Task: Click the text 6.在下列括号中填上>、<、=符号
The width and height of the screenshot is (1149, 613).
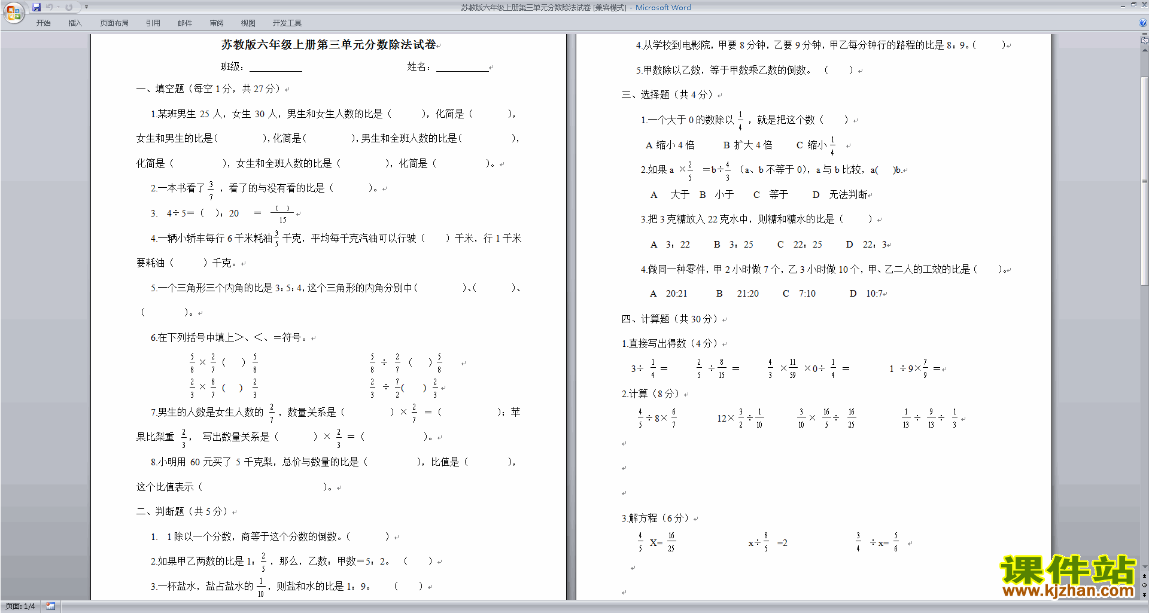Action: click(x=229, y=337)
